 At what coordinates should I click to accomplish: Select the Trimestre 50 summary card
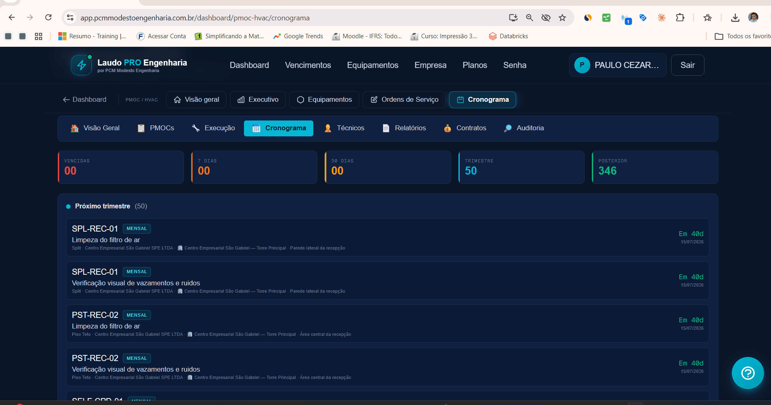tap(521, 167)
